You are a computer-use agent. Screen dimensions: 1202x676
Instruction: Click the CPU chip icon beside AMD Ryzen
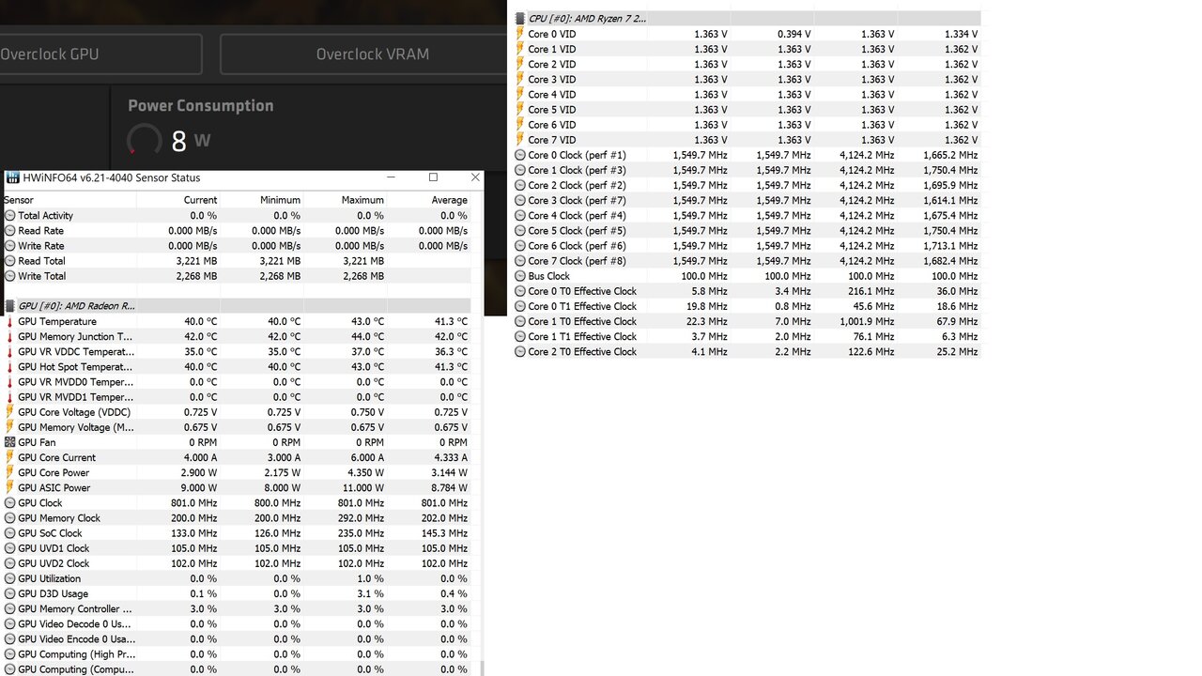[x=519, y=18]
